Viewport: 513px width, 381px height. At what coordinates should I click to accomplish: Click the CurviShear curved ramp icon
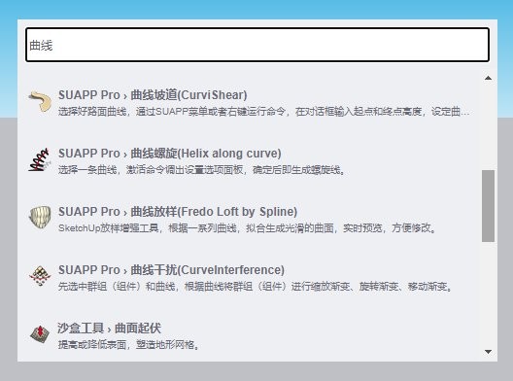pyautogui.click(x=40, y=102)
